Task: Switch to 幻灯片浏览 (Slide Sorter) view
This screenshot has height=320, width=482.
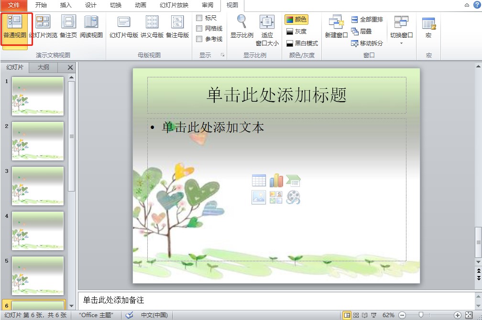Action: (44, 26)
